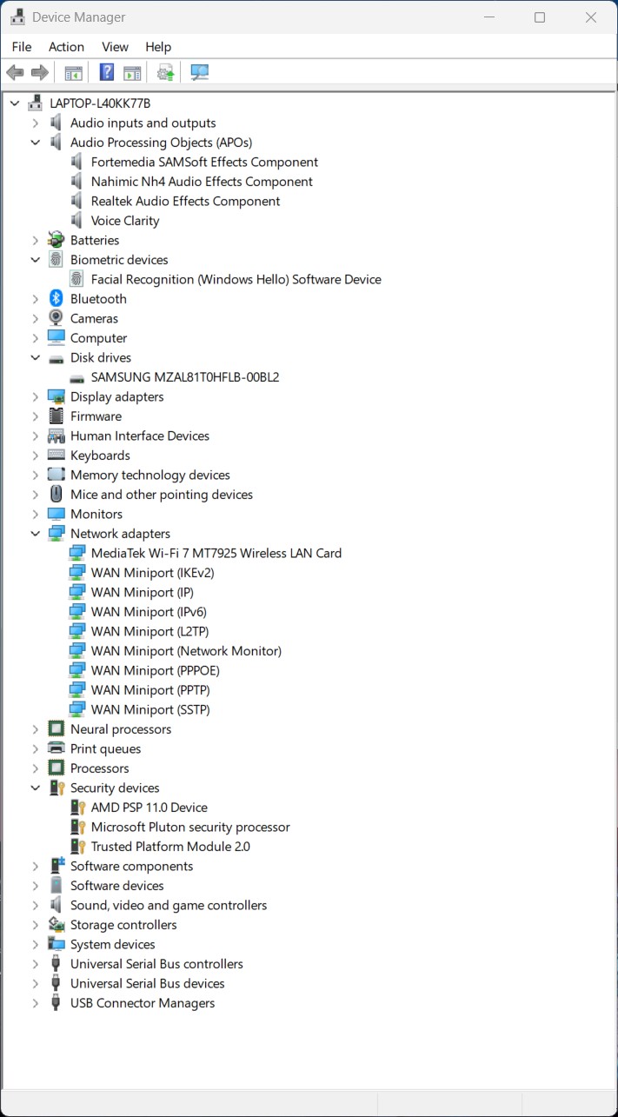
Task: Select the Voice Clarity device
Action: coord(125,221)
